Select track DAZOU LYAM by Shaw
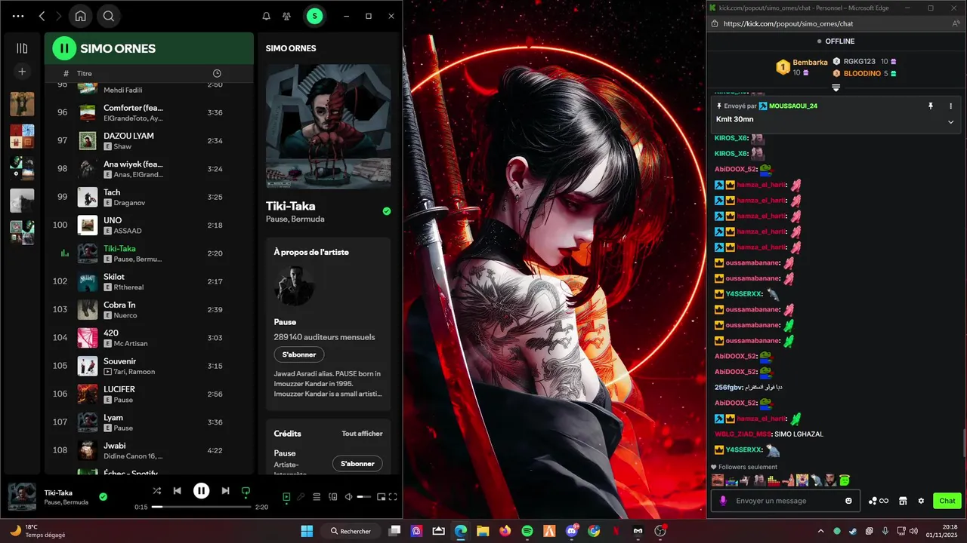The height and width of the screenshot is (543, 967). click(149, 140)
